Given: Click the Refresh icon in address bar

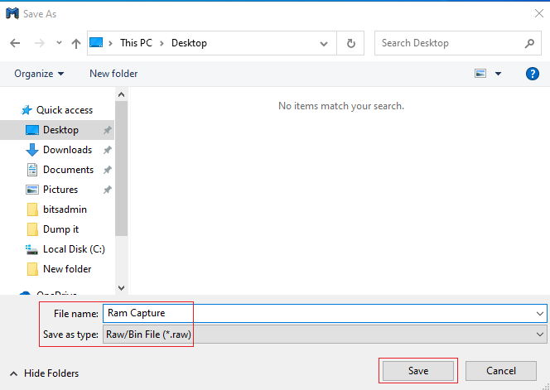Looking at the screenshot, I should pyautogui.click(x=351, y=43).
